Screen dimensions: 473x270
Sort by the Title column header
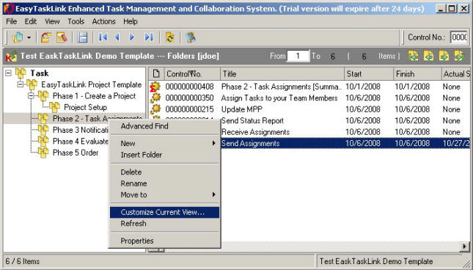pos(282,73)
